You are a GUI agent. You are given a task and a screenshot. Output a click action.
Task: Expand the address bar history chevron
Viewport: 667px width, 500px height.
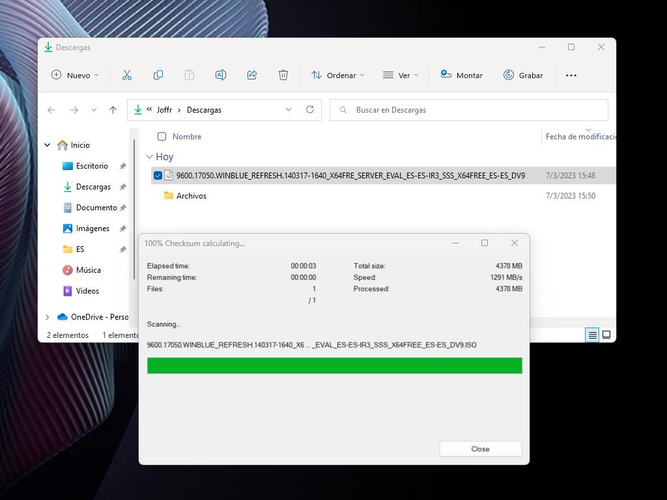tap(289, 109)
